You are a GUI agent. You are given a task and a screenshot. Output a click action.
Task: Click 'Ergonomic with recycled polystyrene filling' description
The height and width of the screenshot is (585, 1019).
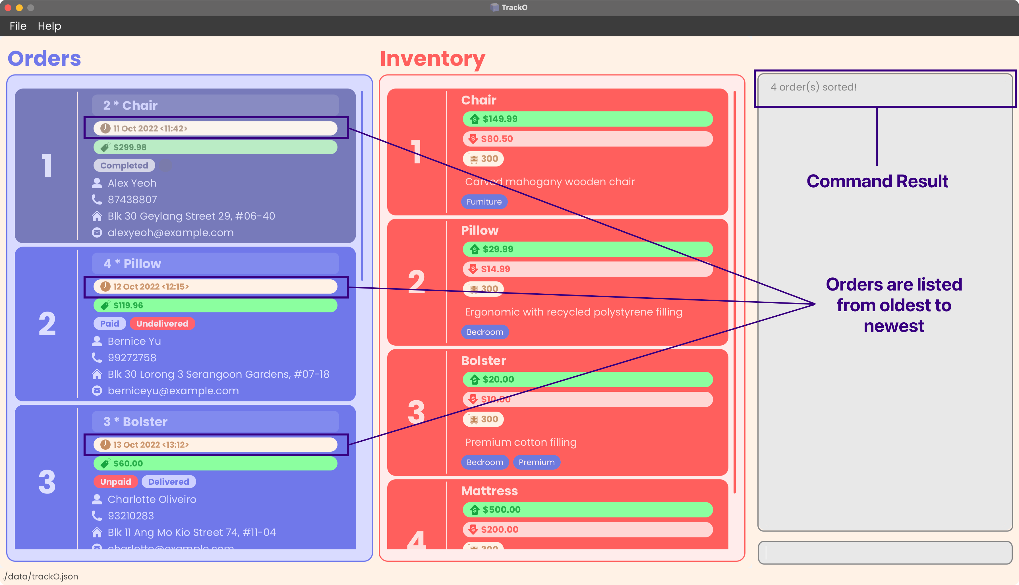[573, 312]
